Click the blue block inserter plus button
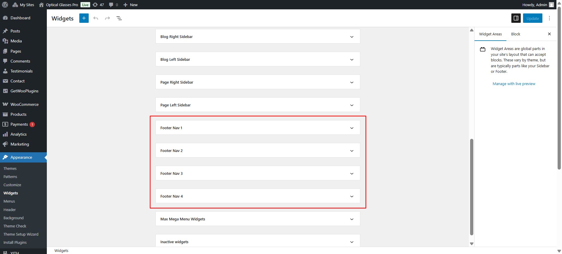 [x=84, y=18]
